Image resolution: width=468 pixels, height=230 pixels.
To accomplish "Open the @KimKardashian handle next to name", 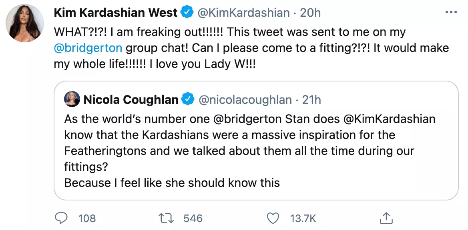I will (x=243, y=13).
